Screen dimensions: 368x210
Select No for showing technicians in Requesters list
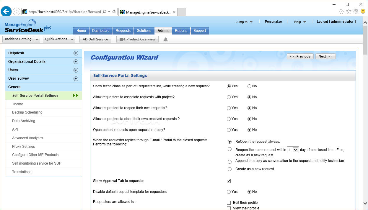point(249,86)
